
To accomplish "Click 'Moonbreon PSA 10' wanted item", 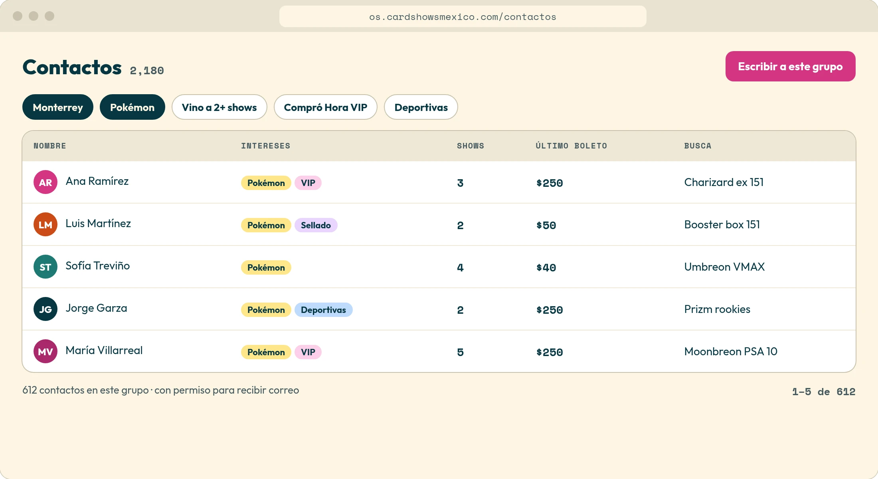I will point(731,351).
